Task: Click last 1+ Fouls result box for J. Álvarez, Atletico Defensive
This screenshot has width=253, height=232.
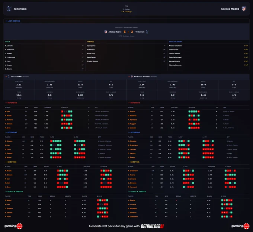Action: 199,112
